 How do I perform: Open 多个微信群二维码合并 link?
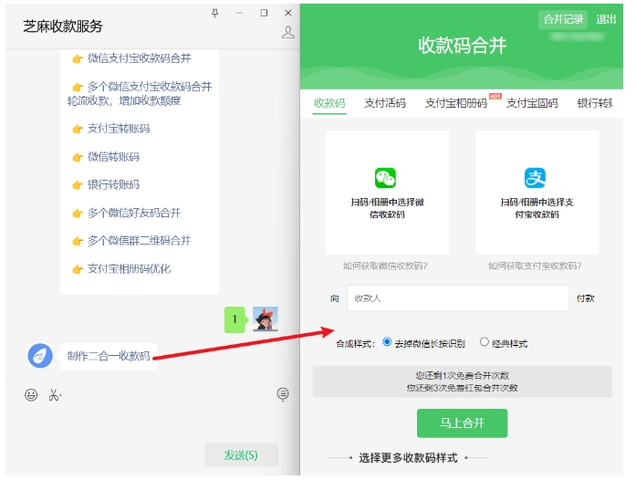coord(139,241)
